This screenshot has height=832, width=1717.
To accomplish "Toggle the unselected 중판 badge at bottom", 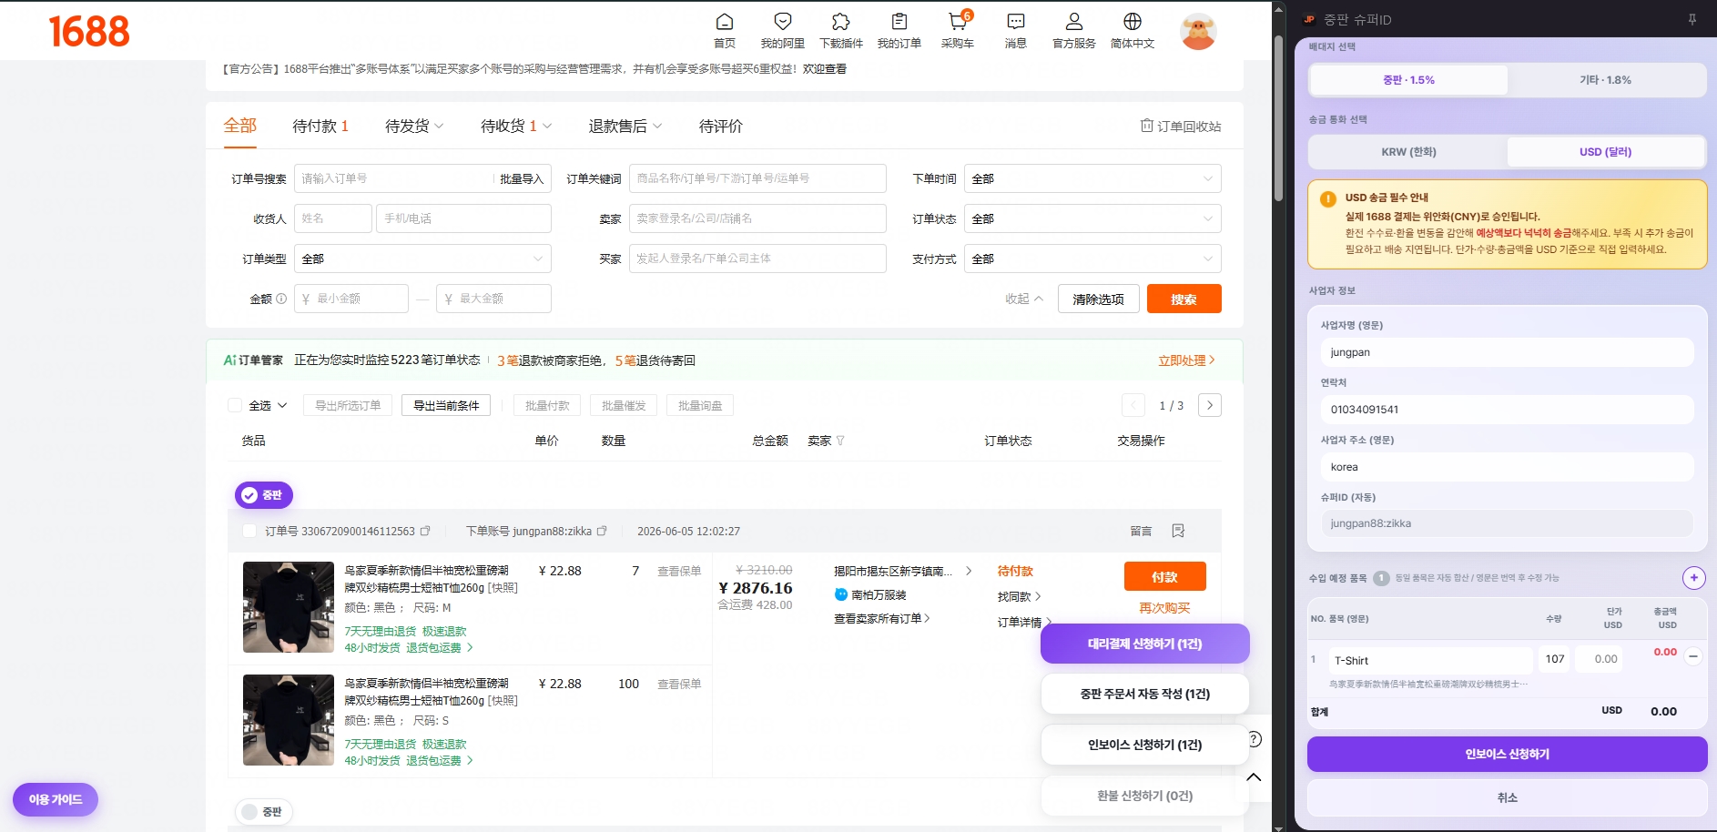I will (264, 812).
